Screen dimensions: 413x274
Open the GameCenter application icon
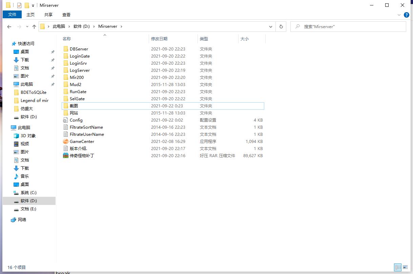66,142
